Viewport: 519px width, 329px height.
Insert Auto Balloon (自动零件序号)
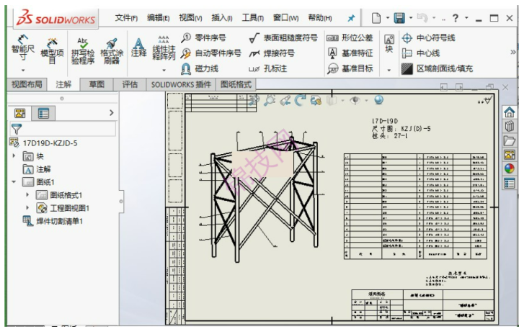(x=210, y=53)
